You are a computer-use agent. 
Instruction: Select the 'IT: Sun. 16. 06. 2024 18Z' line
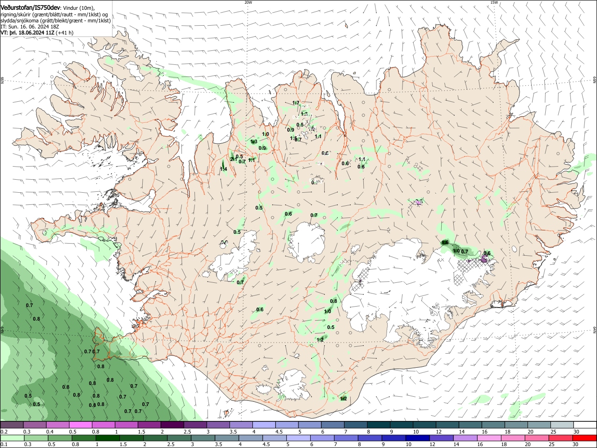(x=30, y=27)
